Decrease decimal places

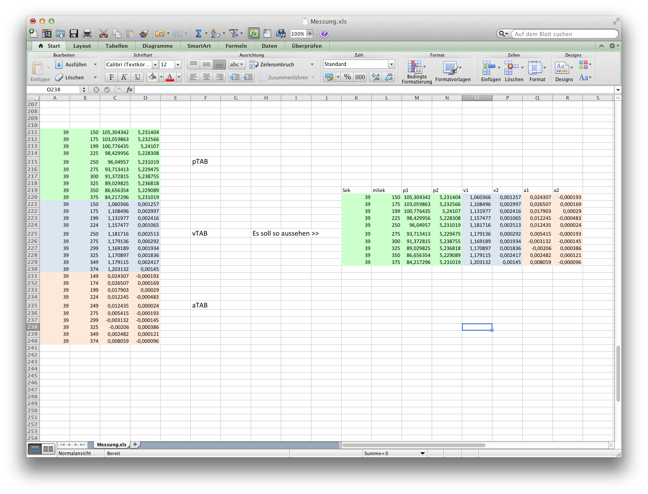tap(389, 77)
